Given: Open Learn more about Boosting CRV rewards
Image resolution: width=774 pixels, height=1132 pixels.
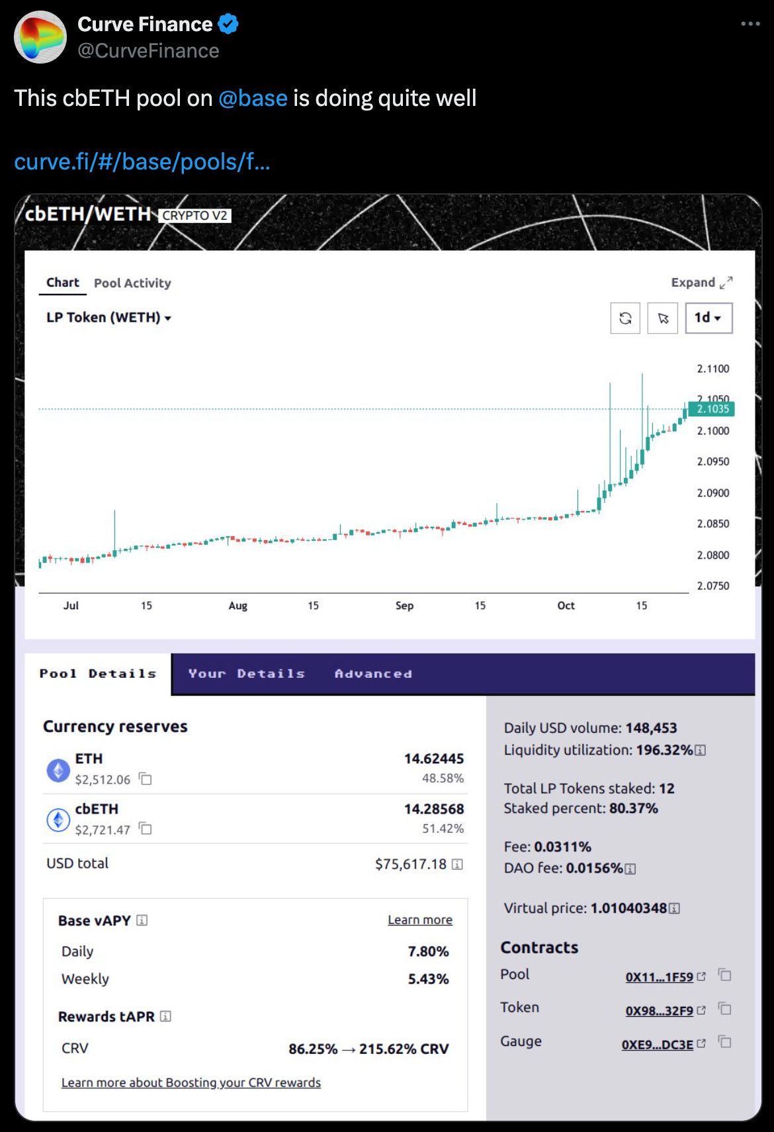Looking at the screenshot, I should tap(191, 1082).
